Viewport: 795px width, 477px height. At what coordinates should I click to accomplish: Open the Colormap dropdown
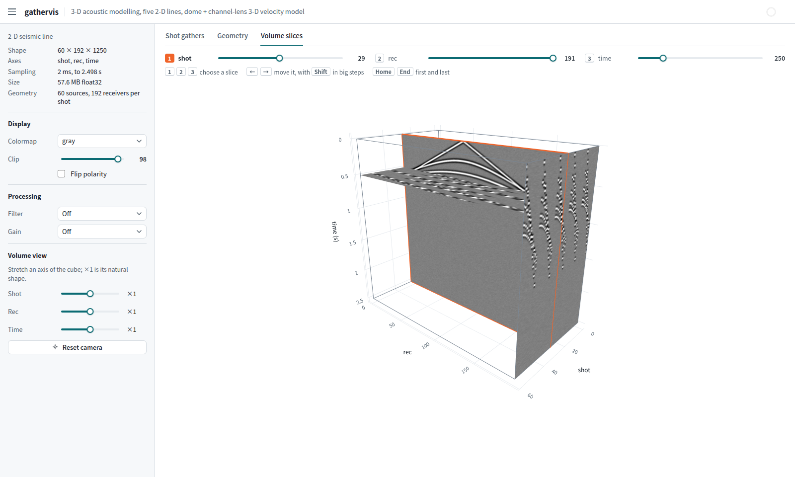tap(102, 141)
